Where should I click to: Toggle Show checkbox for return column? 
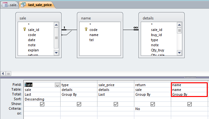coord(153,104)
